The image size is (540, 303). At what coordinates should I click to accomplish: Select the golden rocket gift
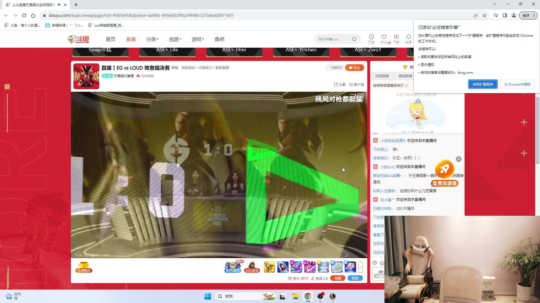269,267
